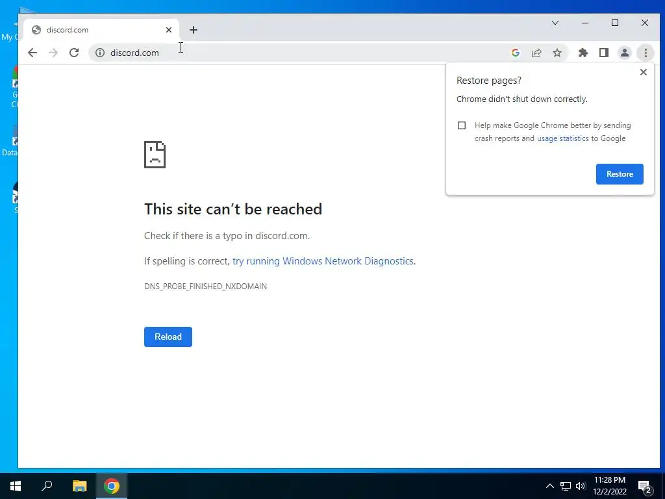Open the profile avatar menu

pyautogui.click(x=625, y=53)
